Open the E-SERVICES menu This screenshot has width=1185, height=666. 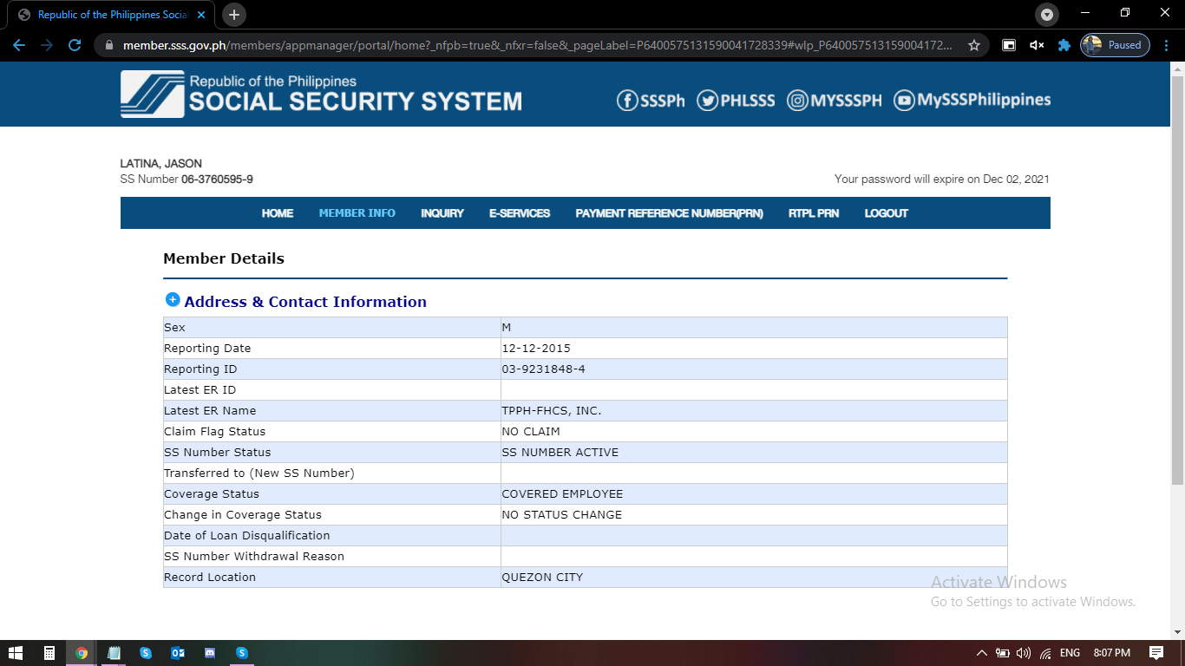519,213
